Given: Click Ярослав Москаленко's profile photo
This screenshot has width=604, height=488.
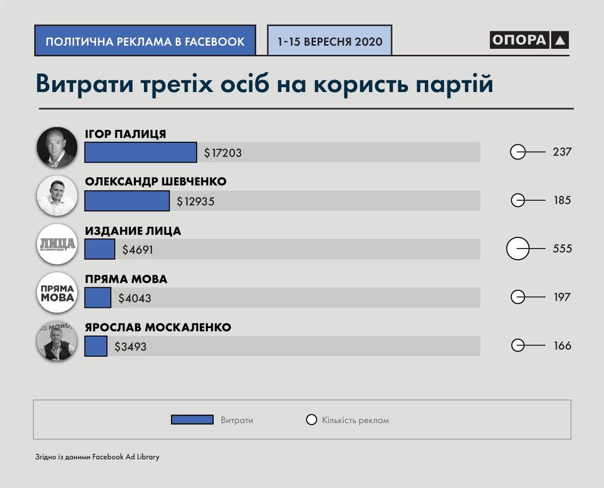Looking at the screenshot, I should pyautogui.click(x=57, y=341).
